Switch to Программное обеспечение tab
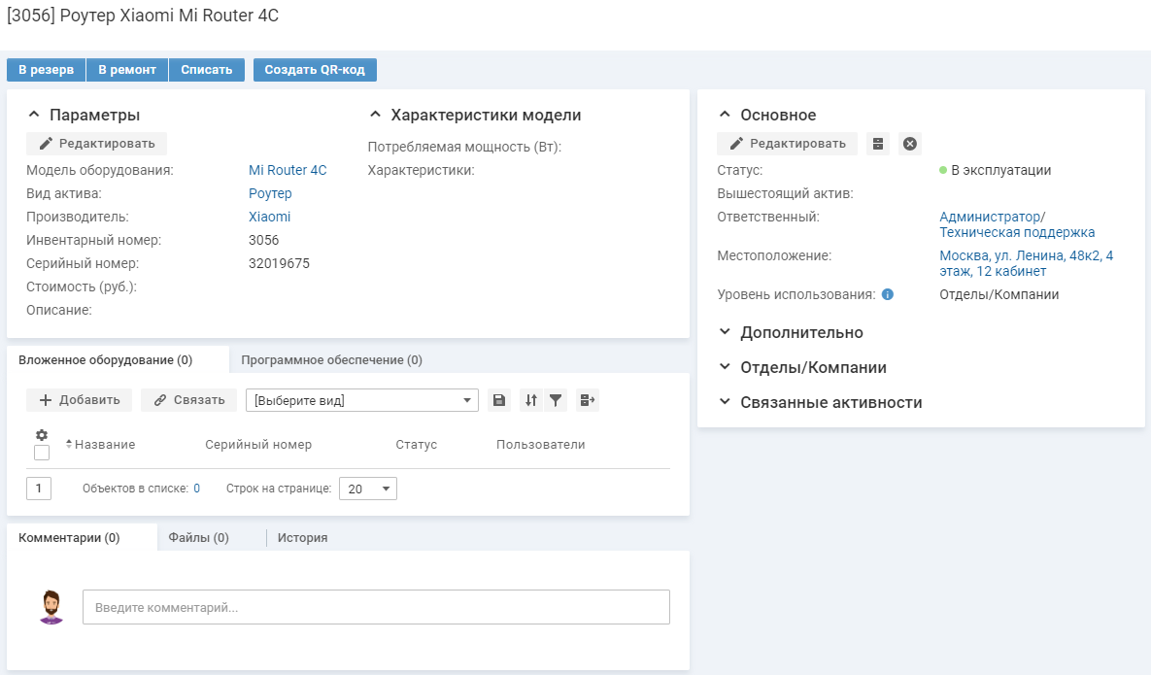This screenshot has width=1151, height=675. 331,359
